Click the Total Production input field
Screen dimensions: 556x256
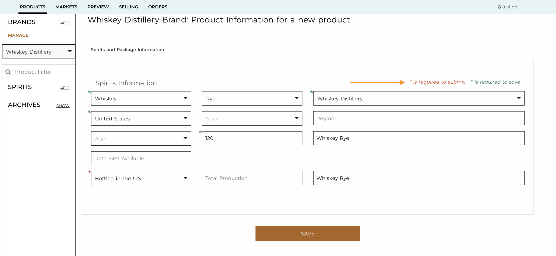(252, 178)
